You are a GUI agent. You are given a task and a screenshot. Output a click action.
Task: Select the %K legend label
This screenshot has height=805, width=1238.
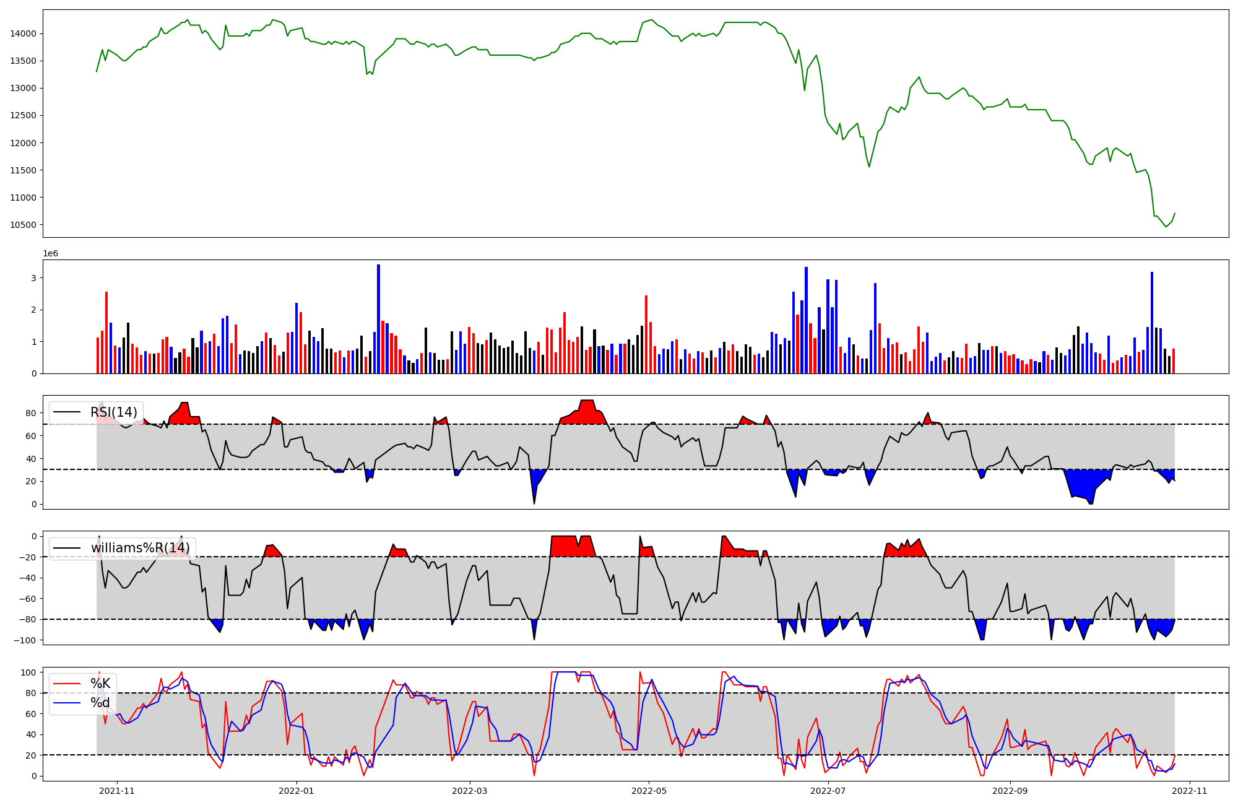pos(100,684)
